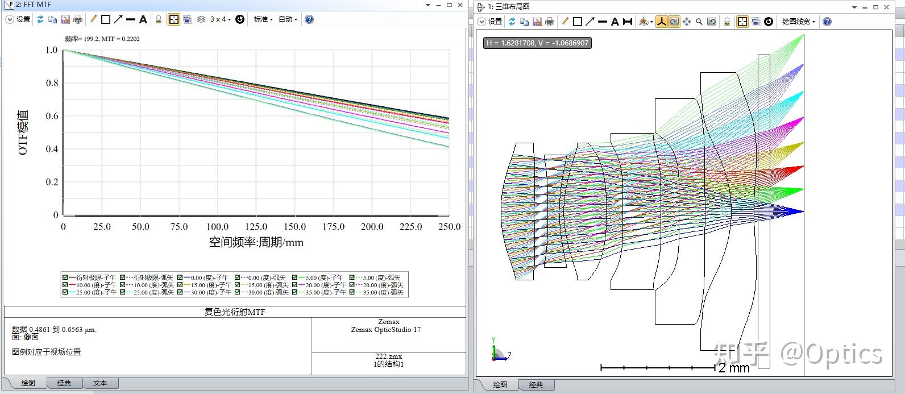
Task: Print the FFT MTF plot
Action: pyautogui.click(x=78, y=19)
